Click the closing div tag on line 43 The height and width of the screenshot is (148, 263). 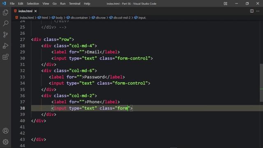click(x=39, y=139)
